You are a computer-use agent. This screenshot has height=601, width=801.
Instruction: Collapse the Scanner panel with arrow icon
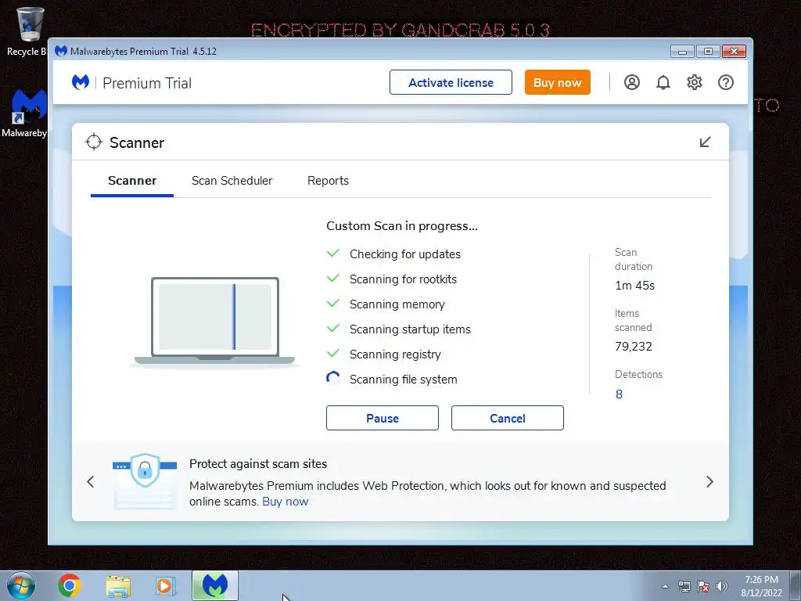(705, 142)
